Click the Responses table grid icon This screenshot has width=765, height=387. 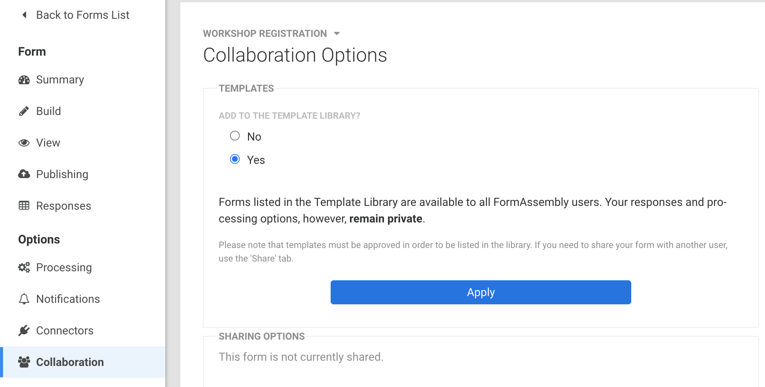tap(24, 206)
